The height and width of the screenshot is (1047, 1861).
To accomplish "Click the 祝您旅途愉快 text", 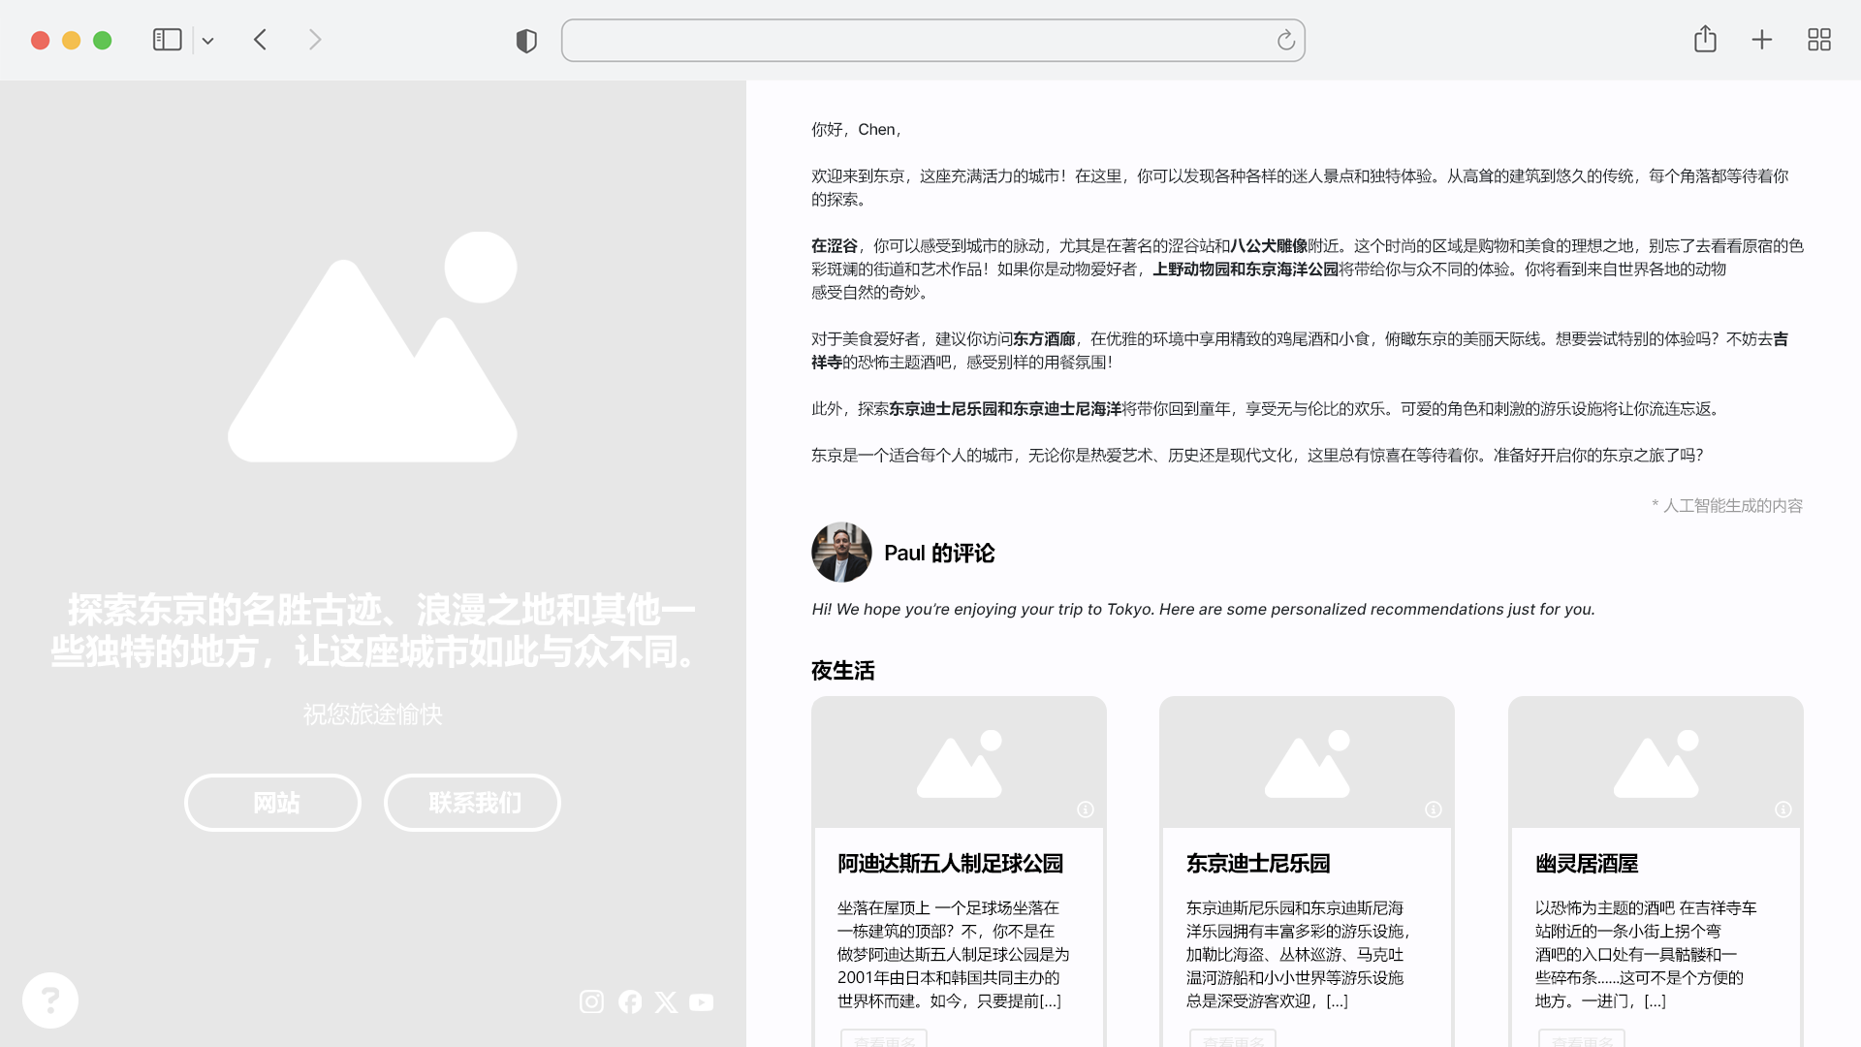I will coord(372,714).
